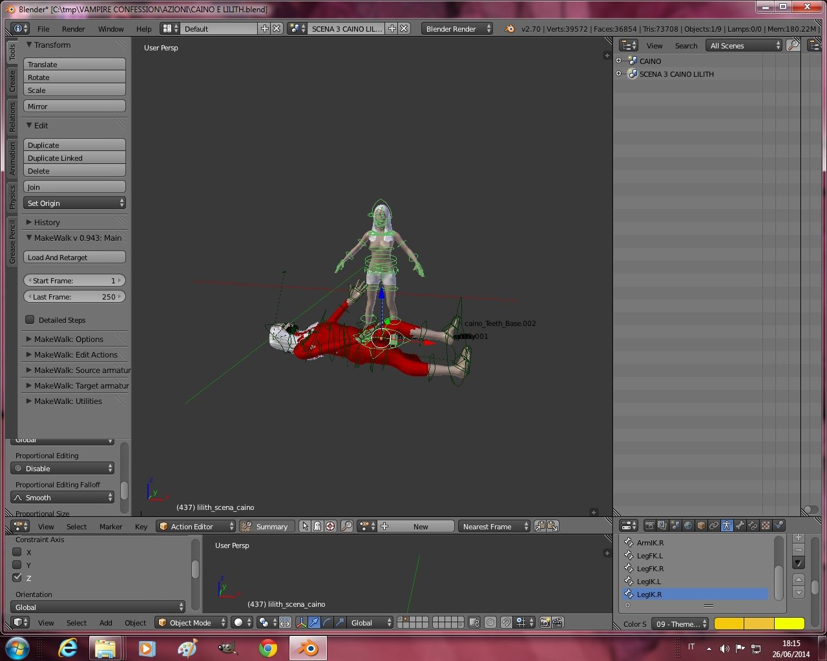Remove bone group with minus button

point(799,550)
